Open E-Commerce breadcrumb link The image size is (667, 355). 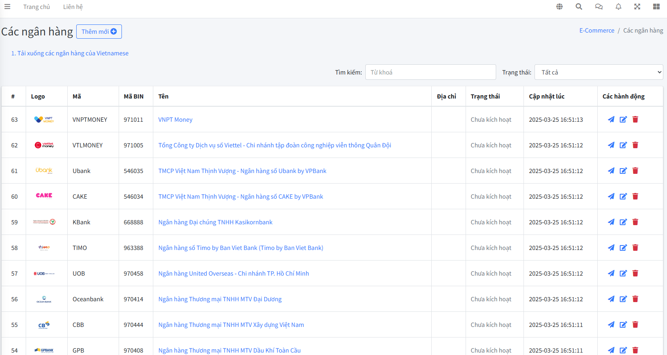(x=596, y=31)
